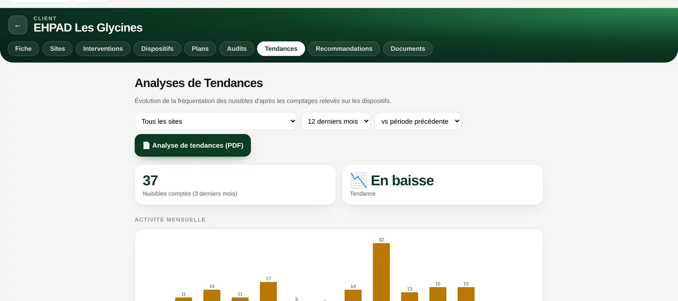Select the Dispositifs tab
The width and height of the screenshot is (678, 301).
pos(157,49)
